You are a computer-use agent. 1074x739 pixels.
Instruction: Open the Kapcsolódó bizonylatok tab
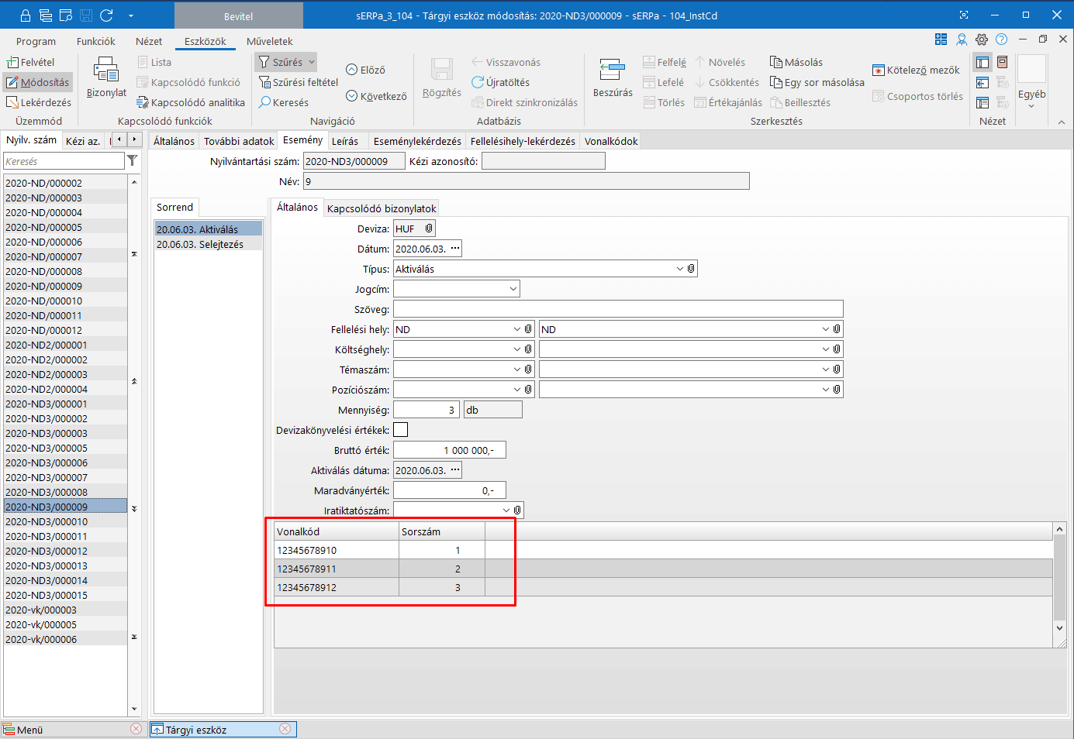click(382, 208)
